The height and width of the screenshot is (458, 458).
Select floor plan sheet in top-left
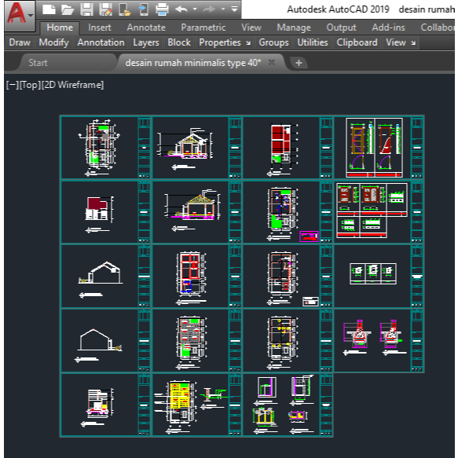[106, 148]
